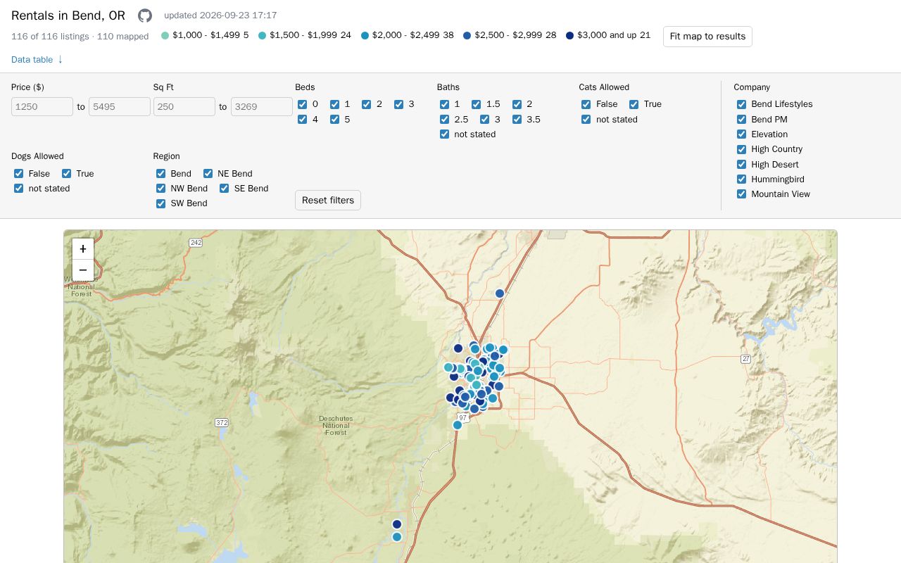901x563 pixels.
Task: Edit the minimum square feet field
Action: pyautogui.click(x=184, y=107)
